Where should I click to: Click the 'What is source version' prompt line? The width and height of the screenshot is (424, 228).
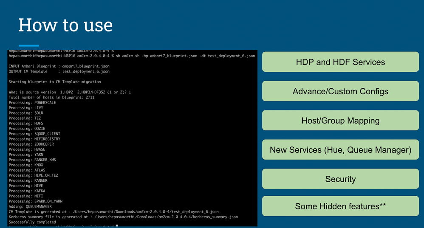click(x=70, y=92)
